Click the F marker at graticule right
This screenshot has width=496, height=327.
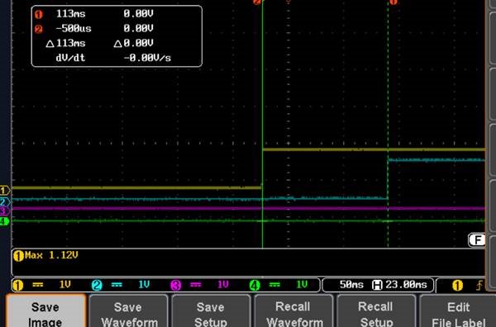click(477, 239)
